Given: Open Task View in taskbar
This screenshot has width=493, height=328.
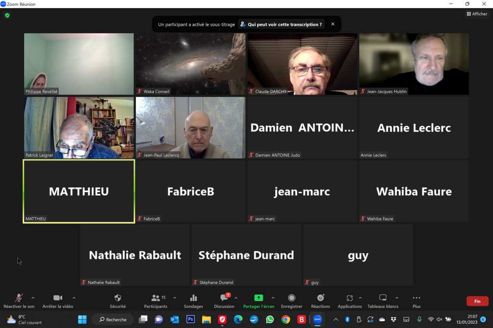Looking at the screenshot, I should click(143, 319).
